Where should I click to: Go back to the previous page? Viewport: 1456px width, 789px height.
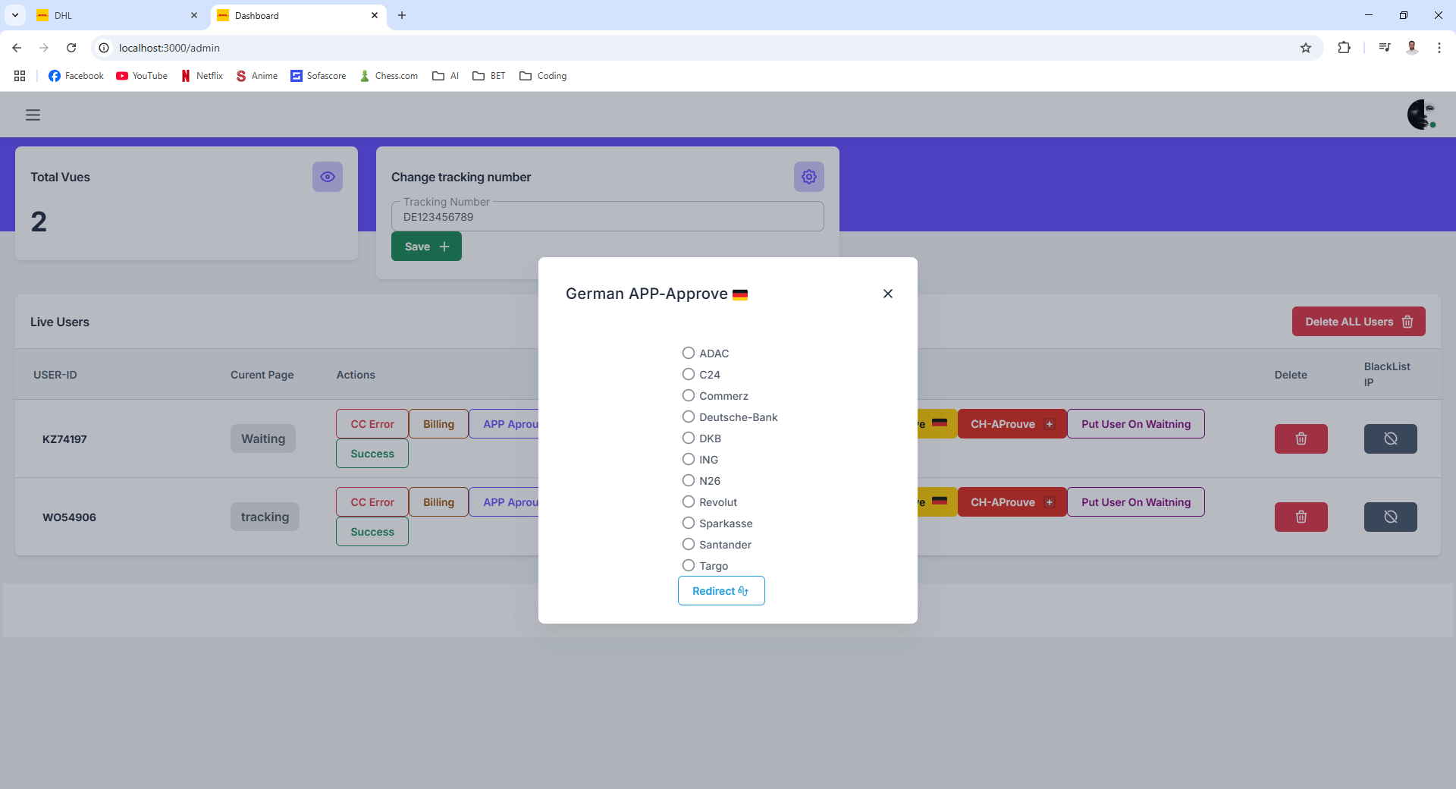pyautogui.click(x=17, y=48)
